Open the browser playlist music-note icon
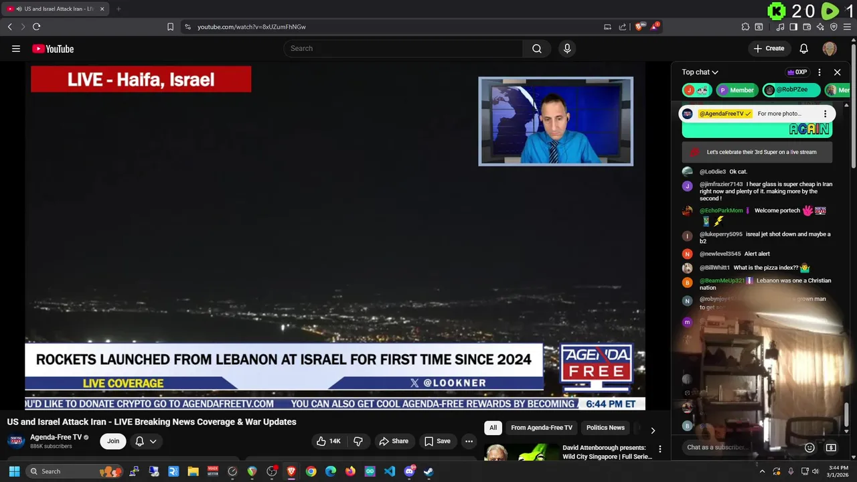Viewport: 857px width, 482px height. (x=780, y=27)
